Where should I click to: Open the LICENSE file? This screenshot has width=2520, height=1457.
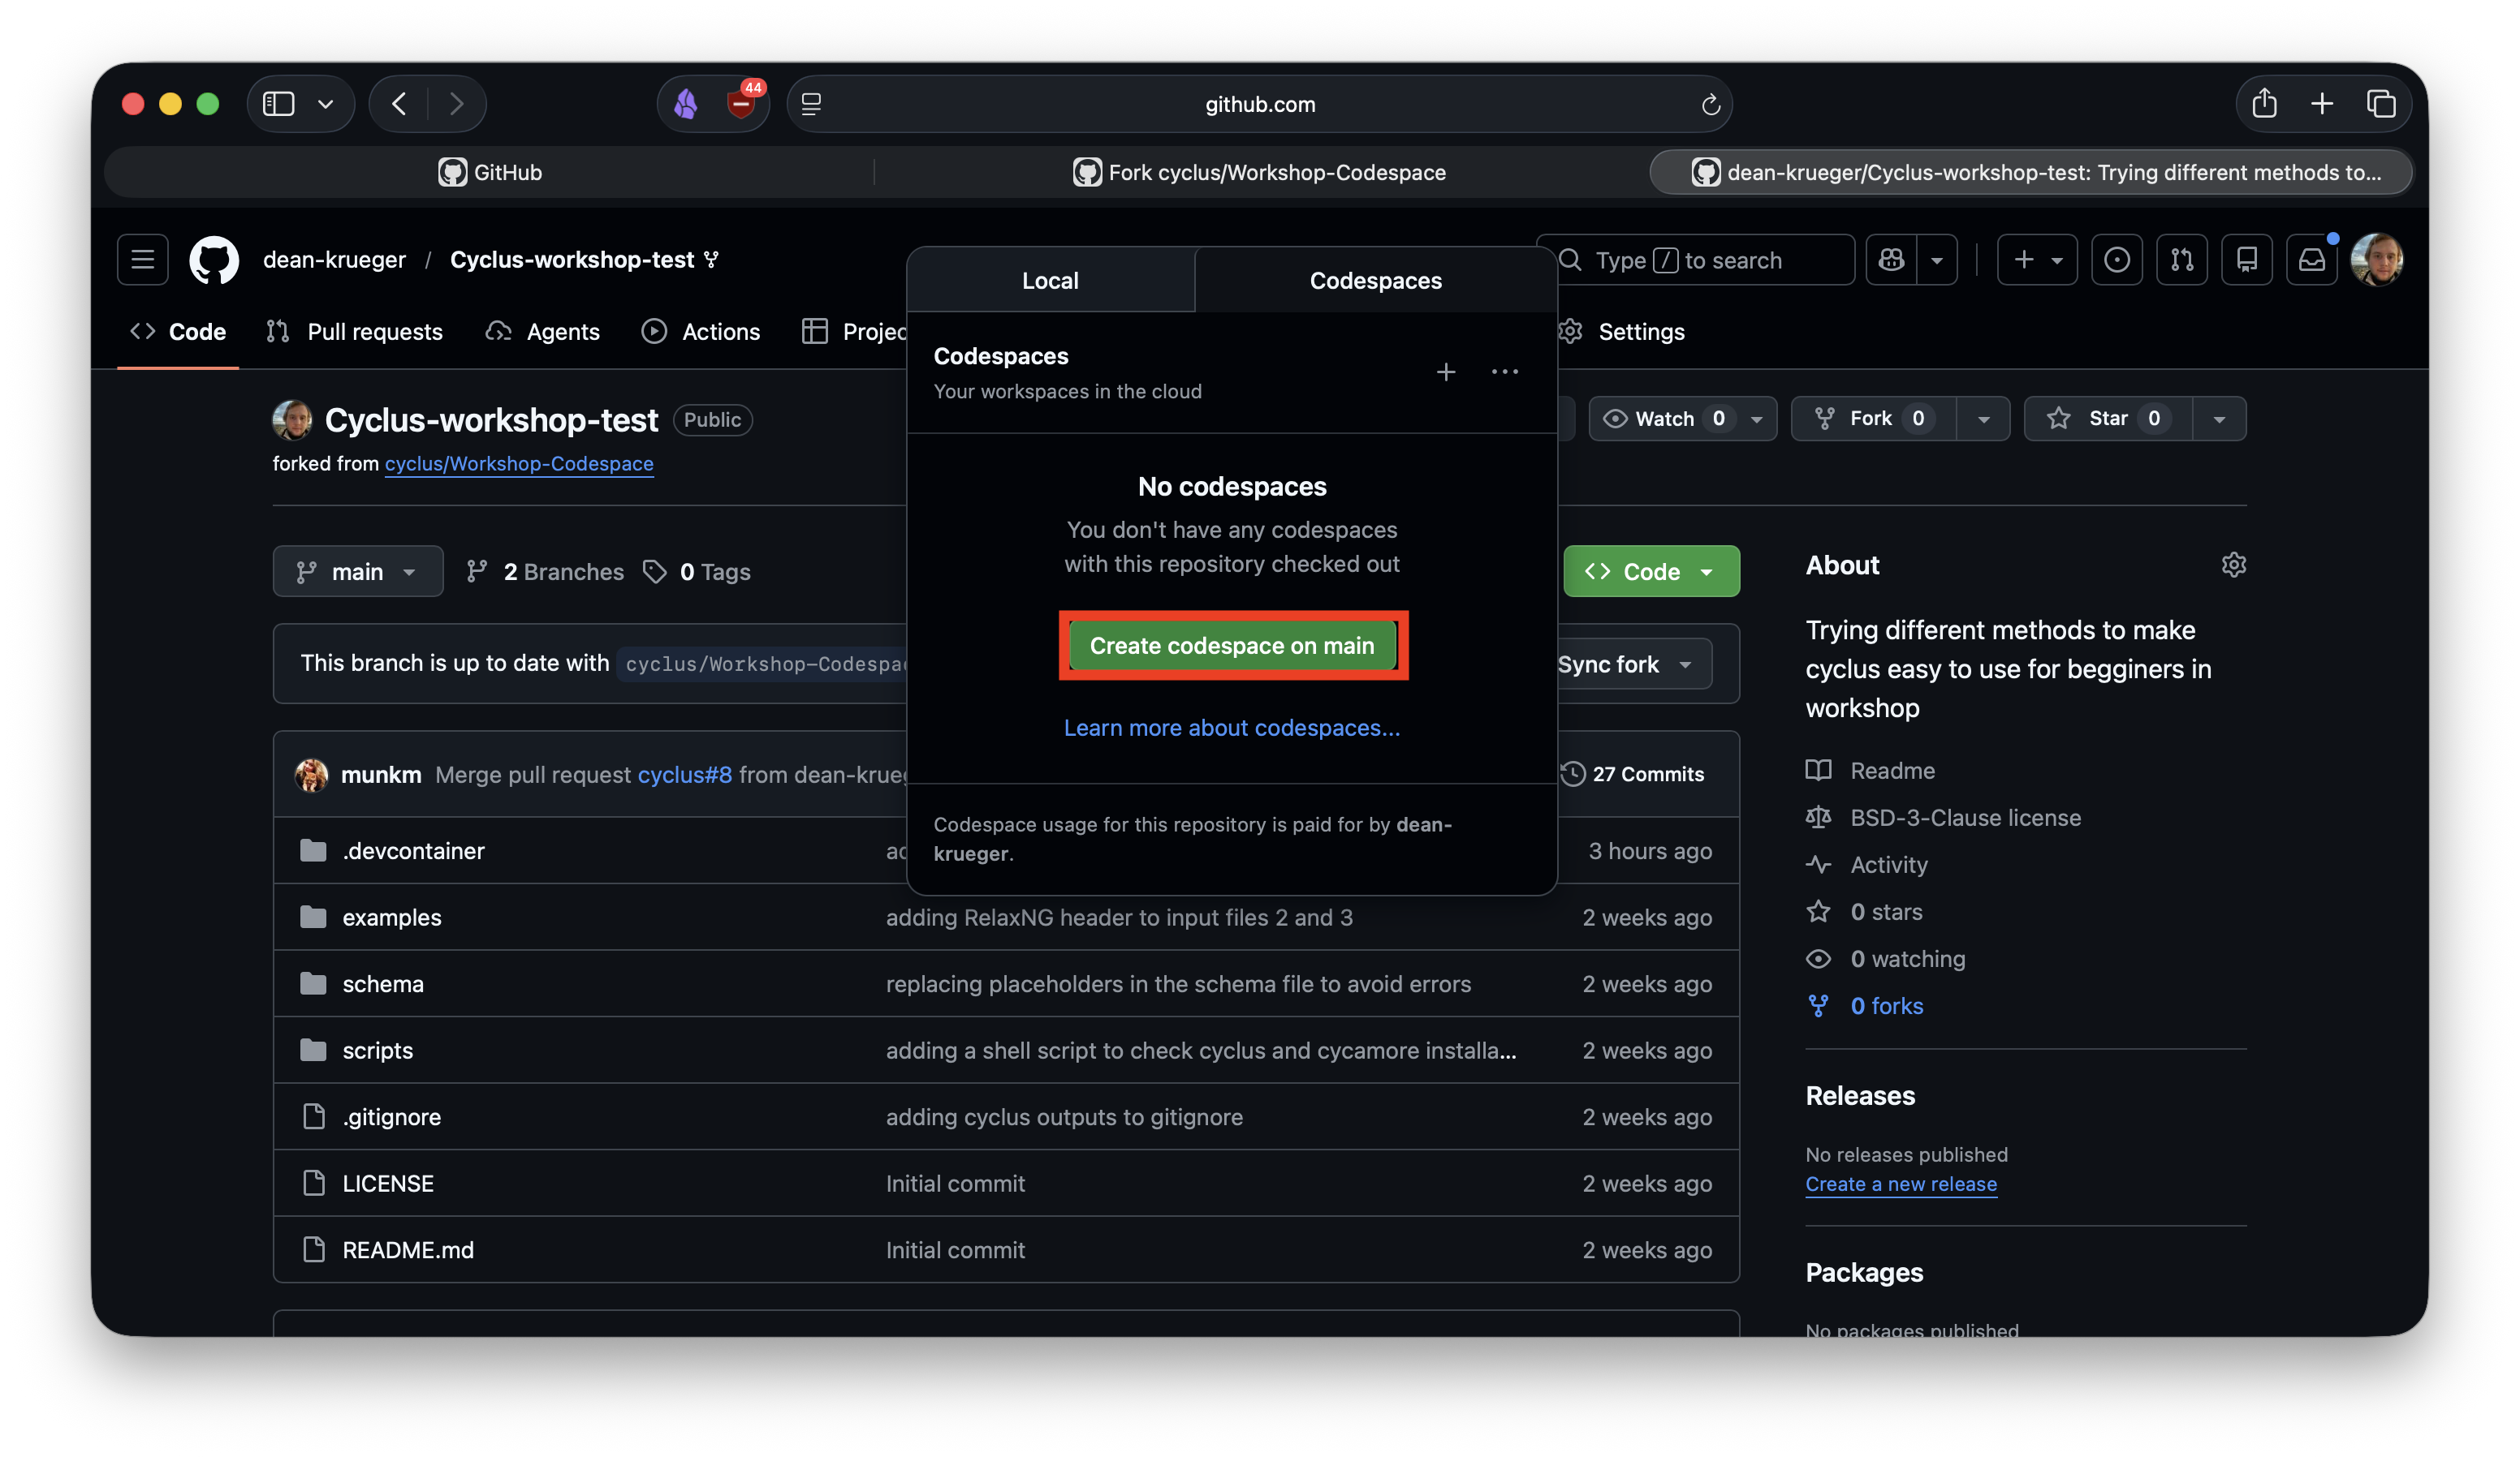pos(388,1183)
